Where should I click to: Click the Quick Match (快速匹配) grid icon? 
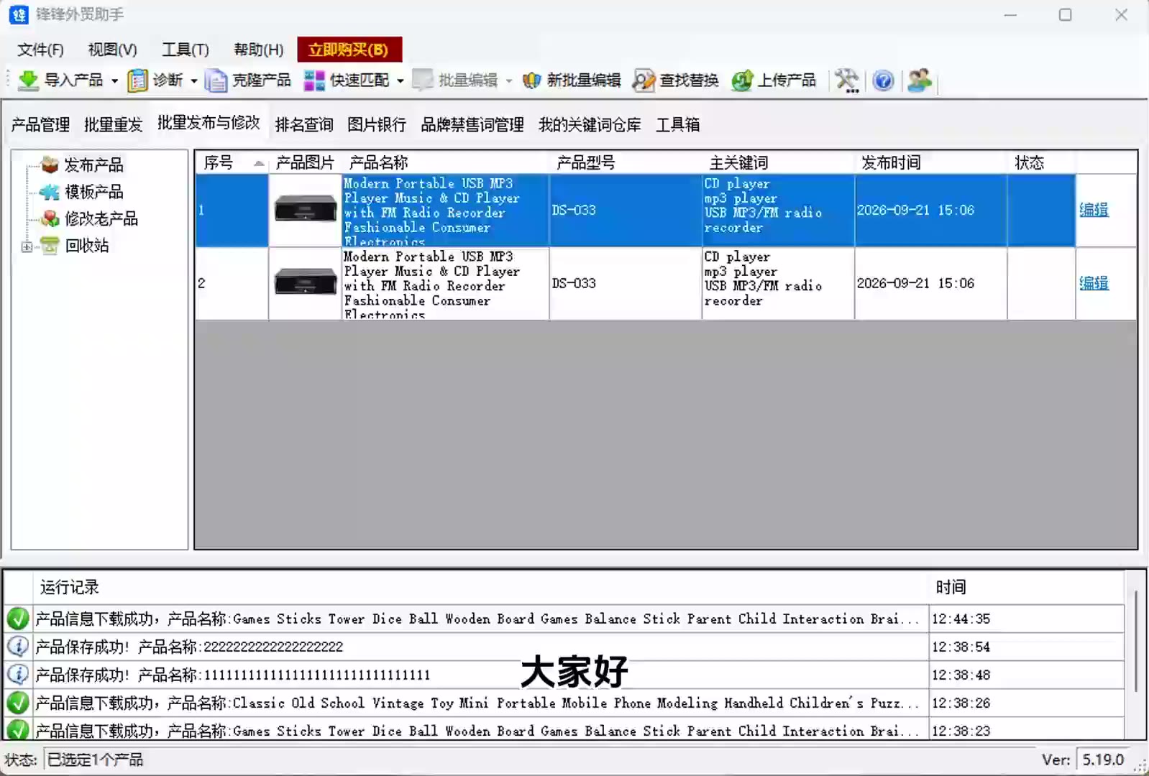(314, 80)
